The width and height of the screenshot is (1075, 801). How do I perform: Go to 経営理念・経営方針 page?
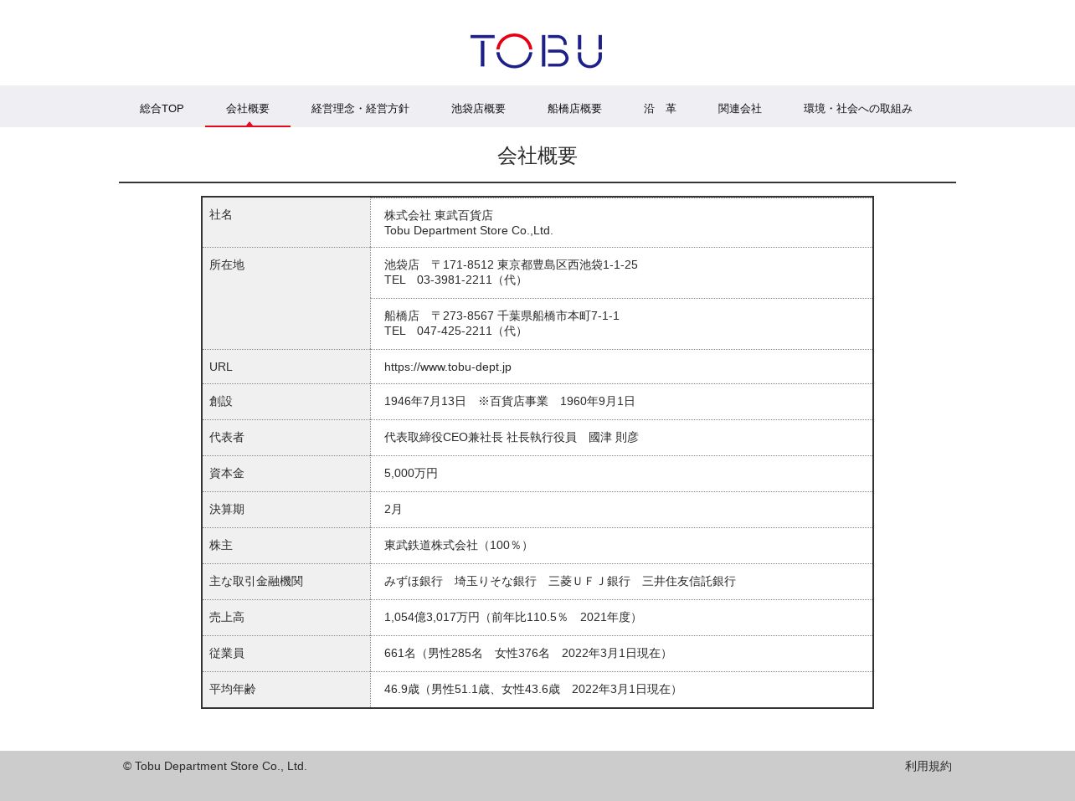[x=360, y=109]
